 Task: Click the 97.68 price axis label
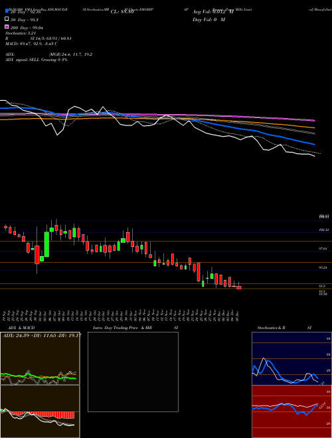(323, 249)
